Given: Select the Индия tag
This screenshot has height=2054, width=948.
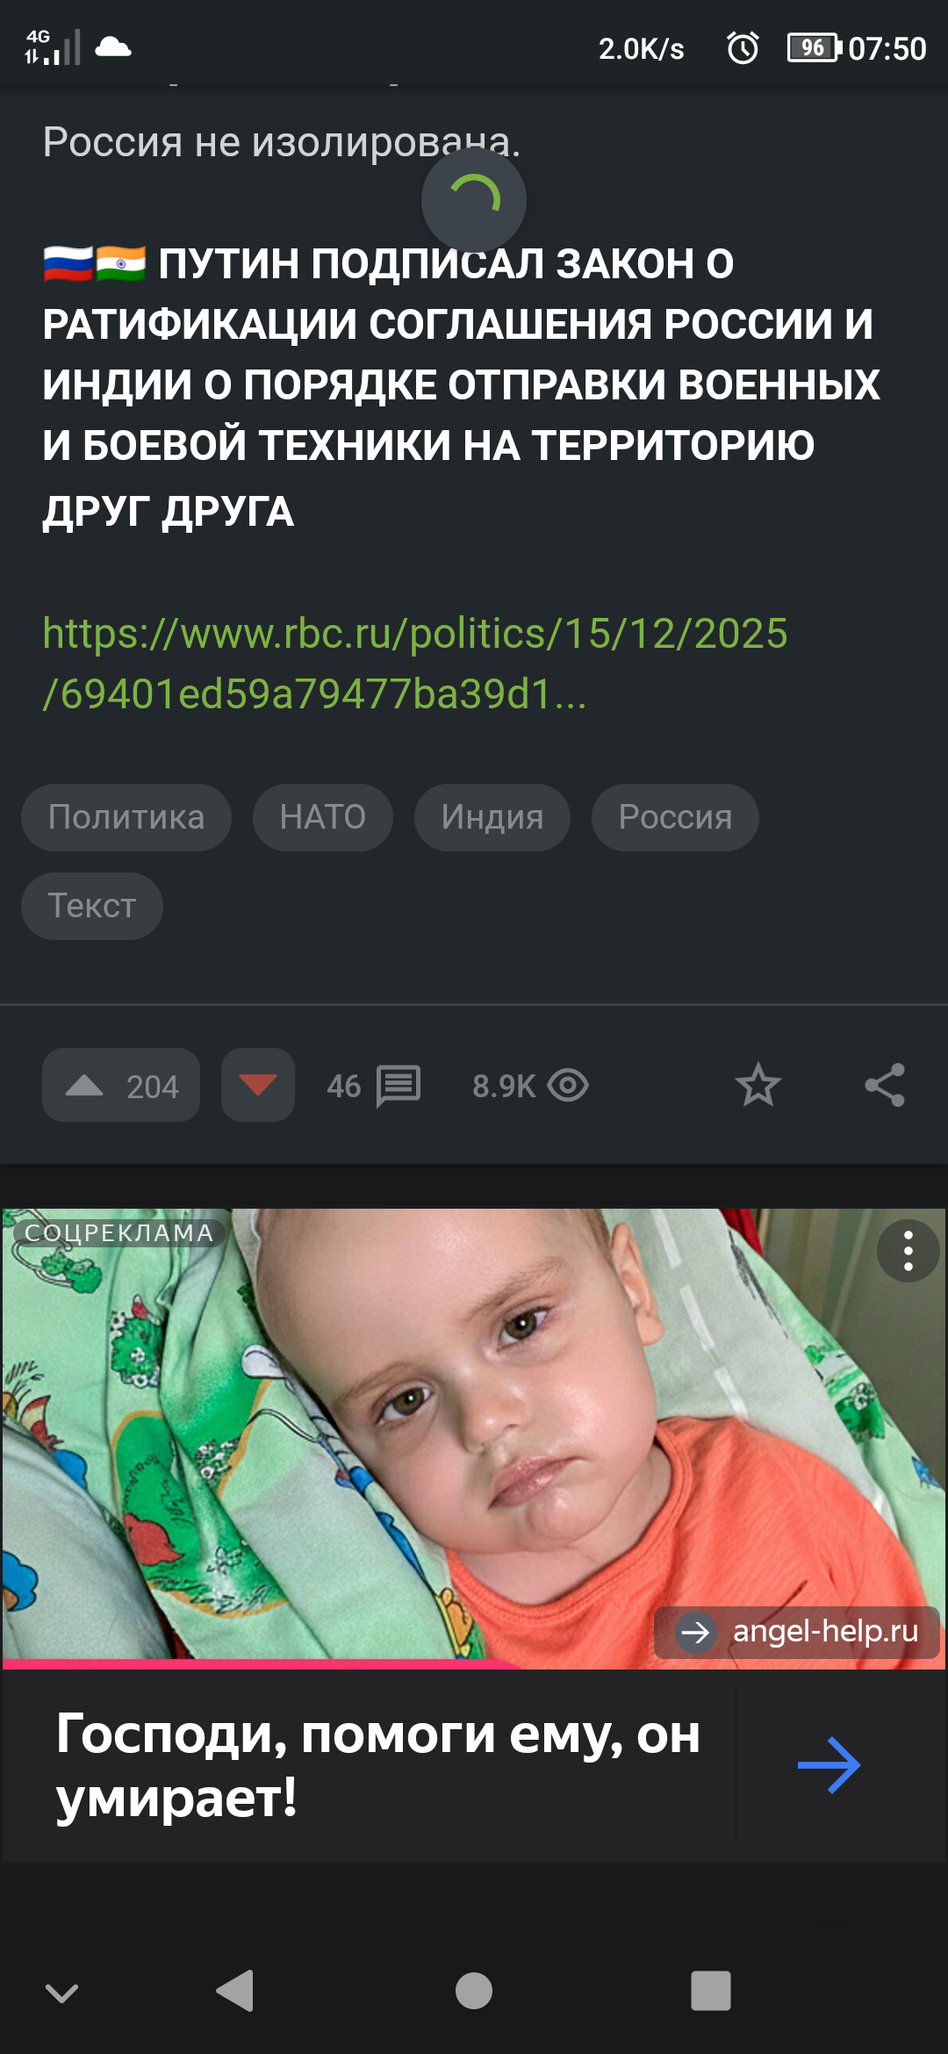Looking at the screenshot, I should [x=492, y=817].
